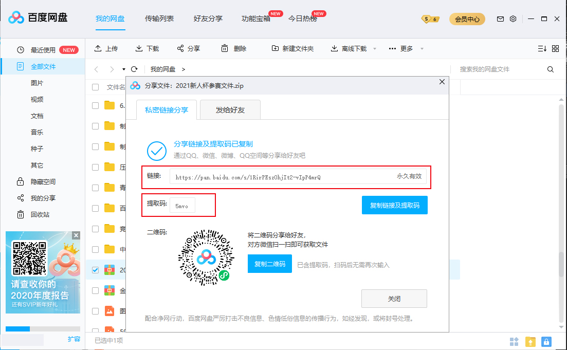Click the storage usage progress bar
The image size is (567, 350).
coord(43,328)
